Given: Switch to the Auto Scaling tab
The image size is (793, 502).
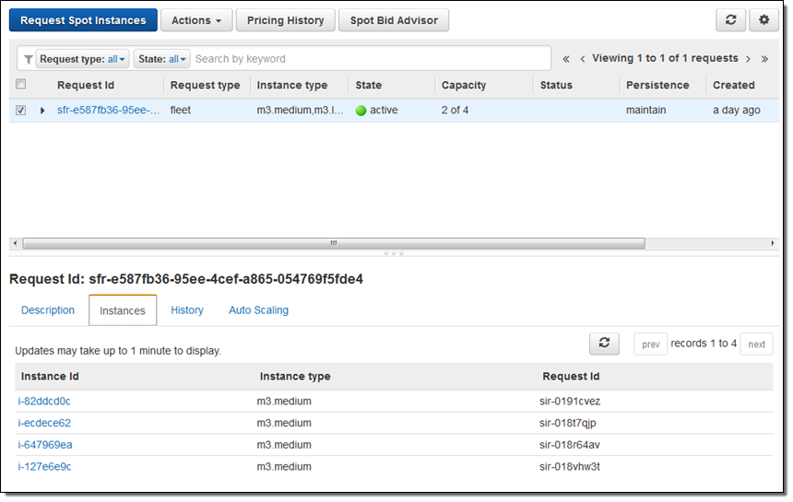Looking at the screenshot, I should (258, 310).
